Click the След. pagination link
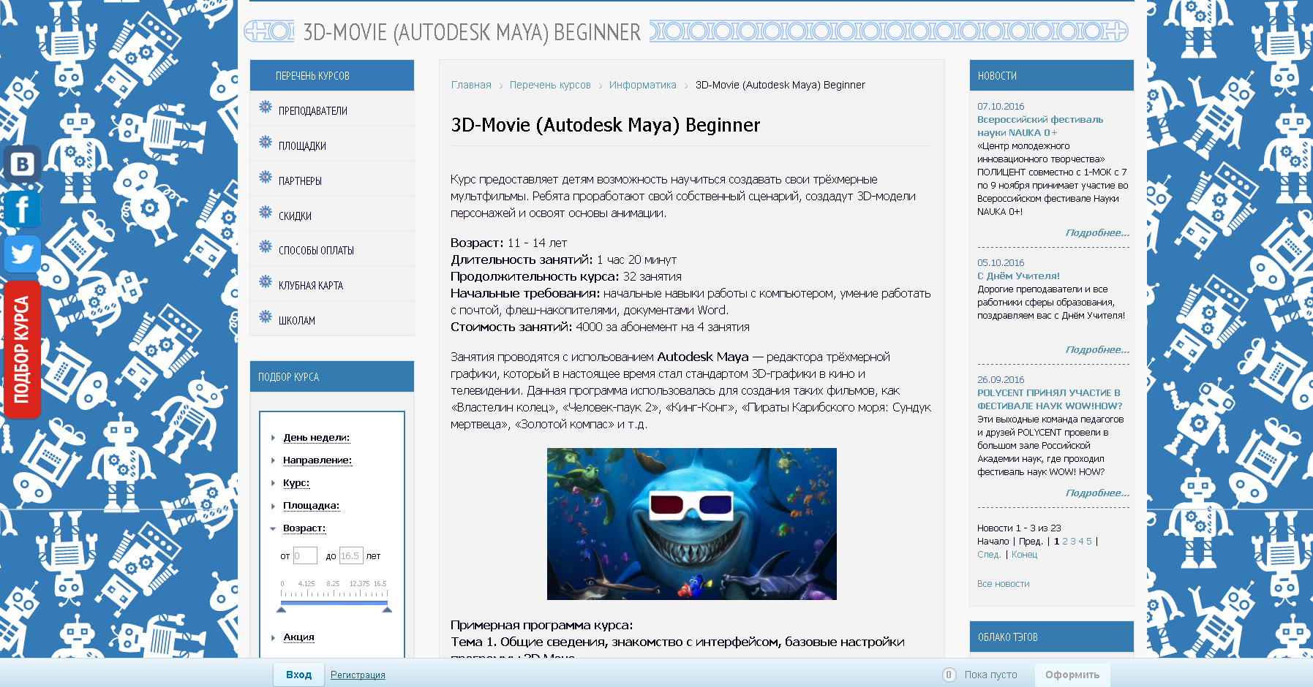Image resolution: width=1313 pixels, height=687 pixels. [x=989, y=555]
